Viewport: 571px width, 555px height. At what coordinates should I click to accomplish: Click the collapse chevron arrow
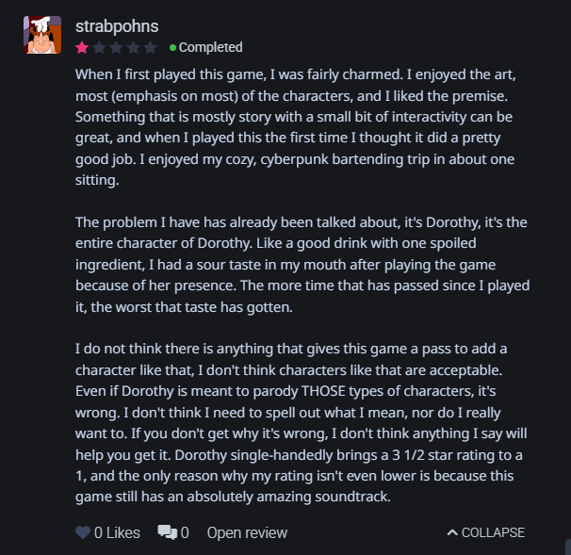click(452, 532)
